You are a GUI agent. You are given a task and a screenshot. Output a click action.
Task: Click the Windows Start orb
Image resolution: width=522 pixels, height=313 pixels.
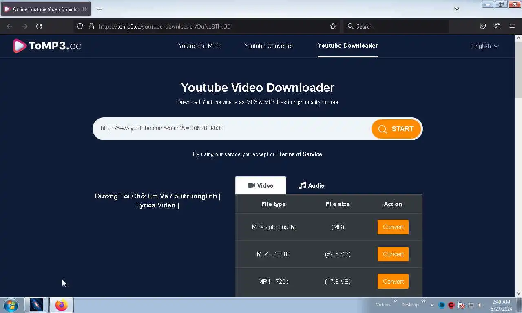point(11,305)
